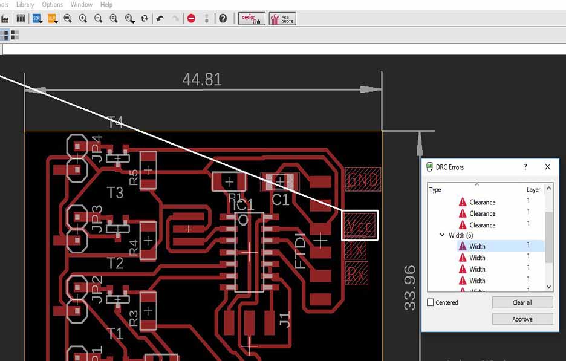The width and height of the screenshot is (566, 361).
Task: Click the JP4 jumper top pad
Action: (77, 146)
